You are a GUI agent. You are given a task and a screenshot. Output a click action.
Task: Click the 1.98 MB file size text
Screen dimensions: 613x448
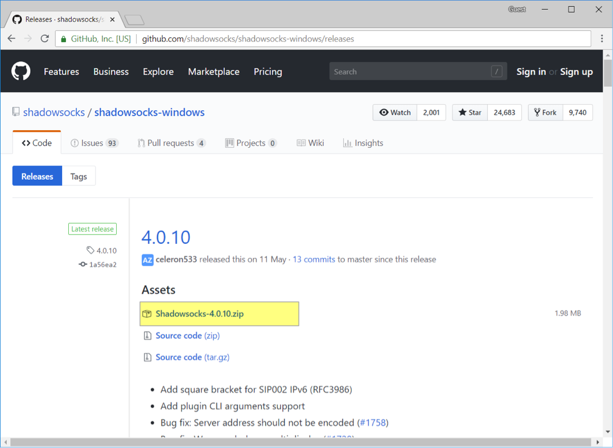[567, 313]
